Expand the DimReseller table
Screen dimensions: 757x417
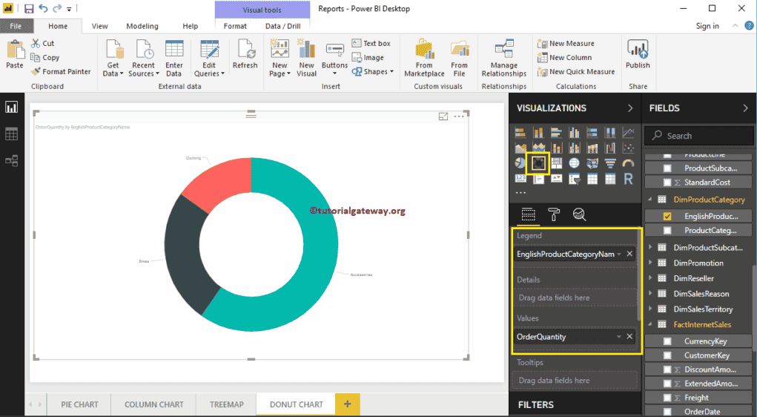click(x=650, y=278)
